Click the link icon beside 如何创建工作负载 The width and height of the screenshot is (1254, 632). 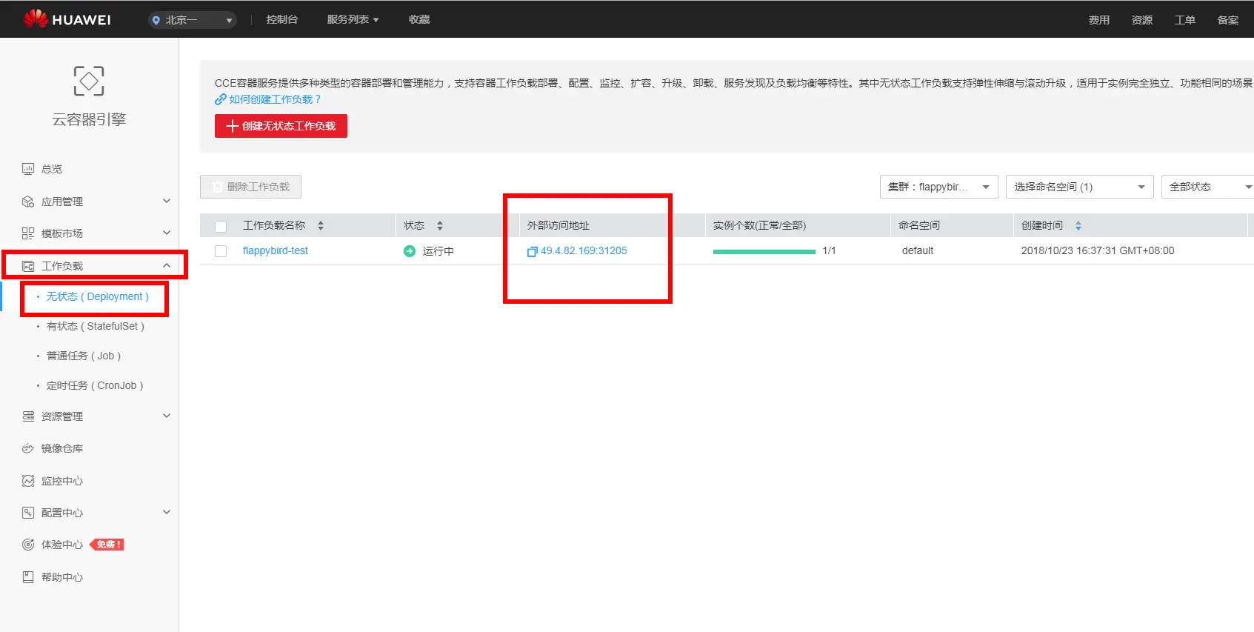[x=220, y=99]
